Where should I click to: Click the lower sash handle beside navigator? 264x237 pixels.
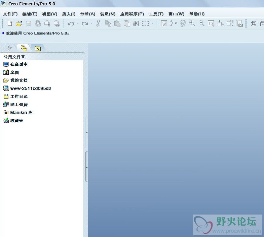click(x=87, y=167)
